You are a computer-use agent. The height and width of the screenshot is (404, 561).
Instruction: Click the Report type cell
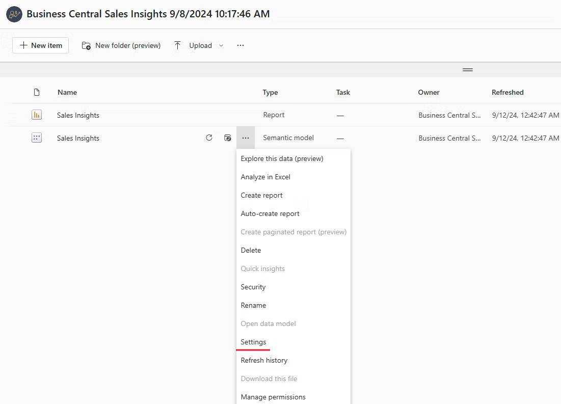point(274,115)
